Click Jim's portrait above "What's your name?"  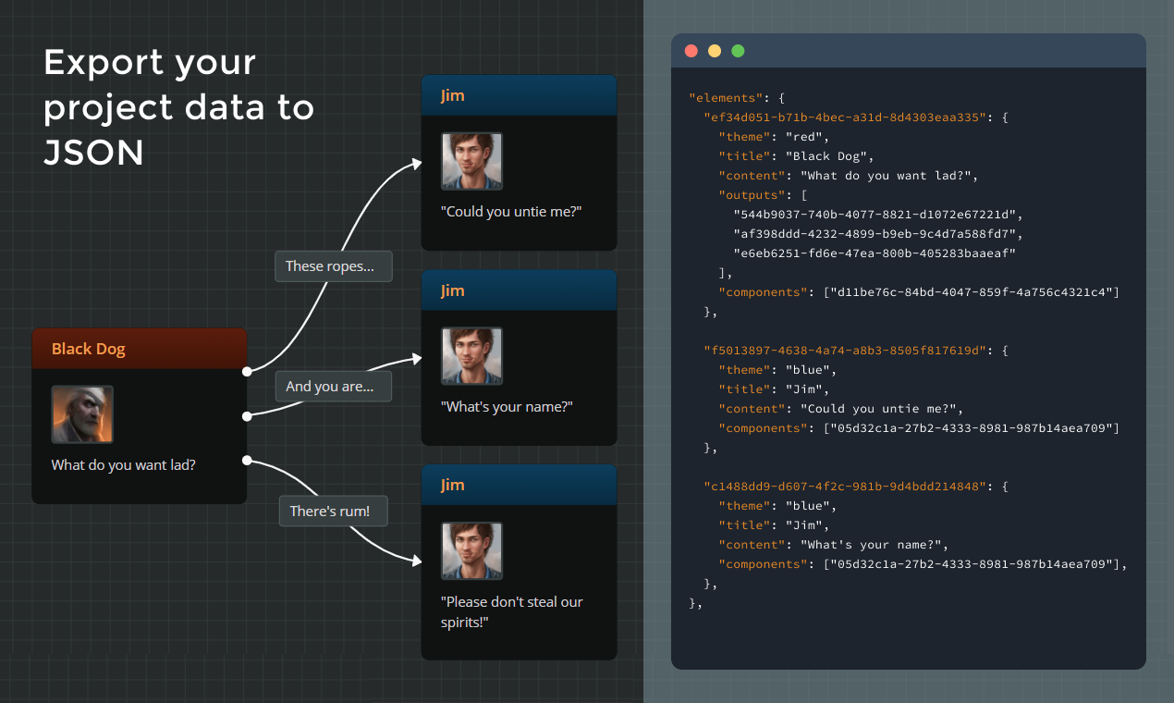coord(471,356)
